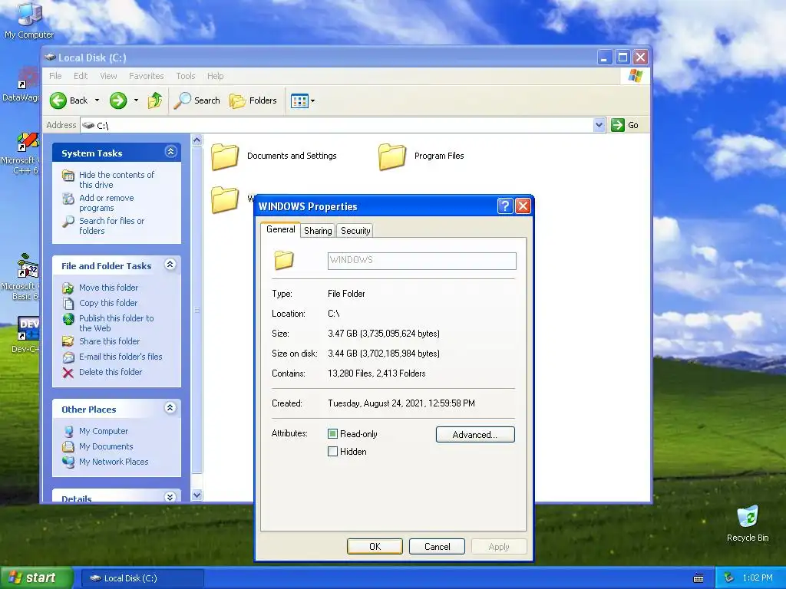Open the Views icon in toolbar
Viewport: 786px width, 589px height.
[x=299, y=100]
